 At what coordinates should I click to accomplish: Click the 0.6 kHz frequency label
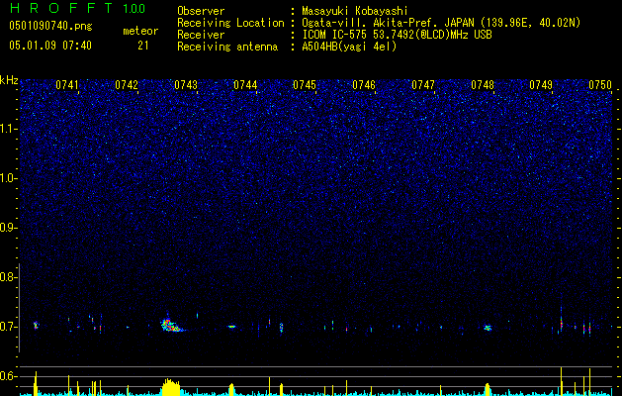pos(9,376)
